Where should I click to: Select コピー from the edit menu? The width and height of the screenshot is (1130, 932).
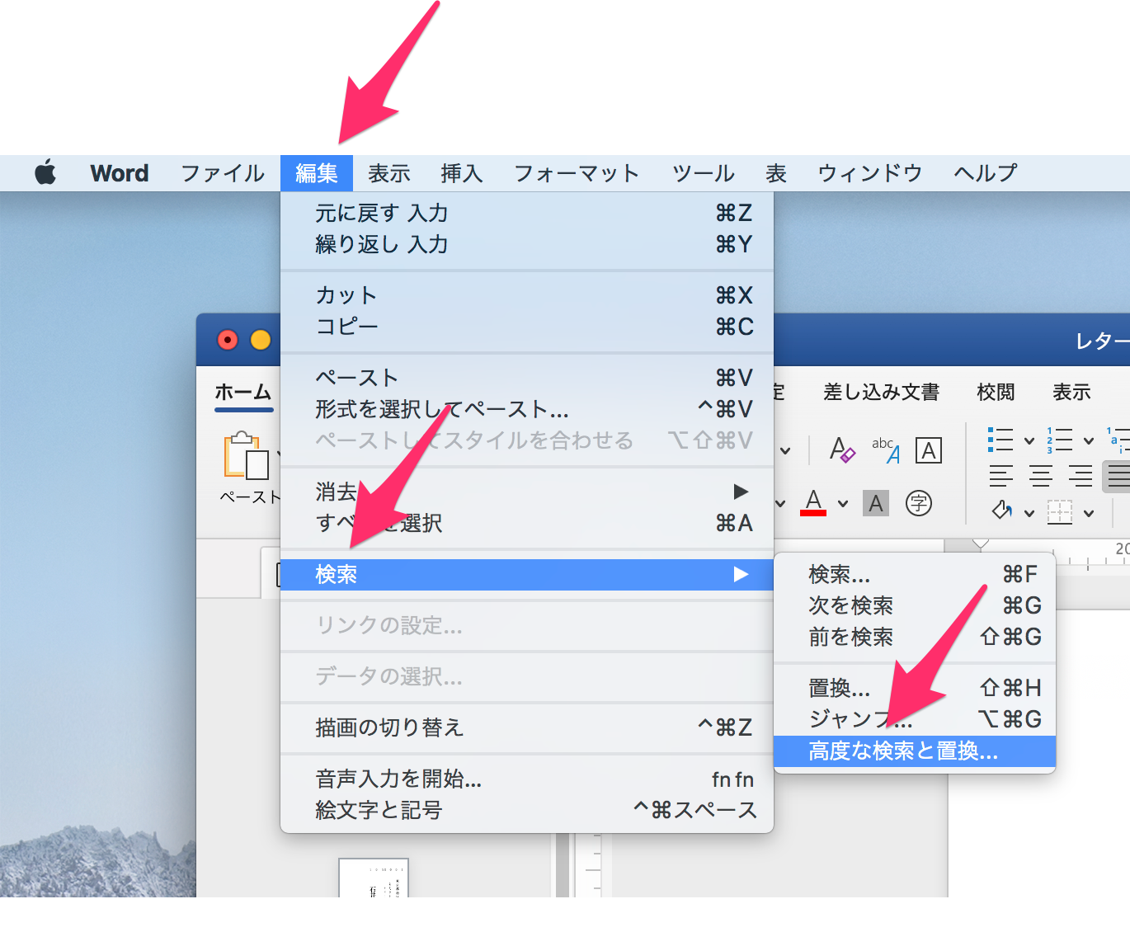527,327
